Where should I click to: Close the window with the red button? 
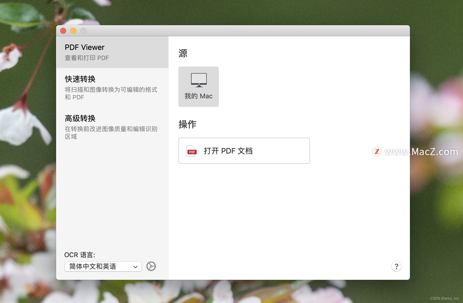(63, 31)
